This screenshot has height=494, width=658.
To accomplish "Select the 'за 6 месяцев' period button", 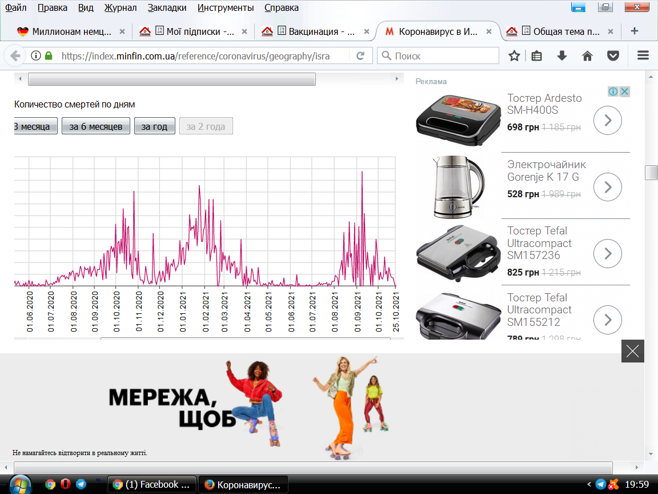I will (x=96, y=126).
